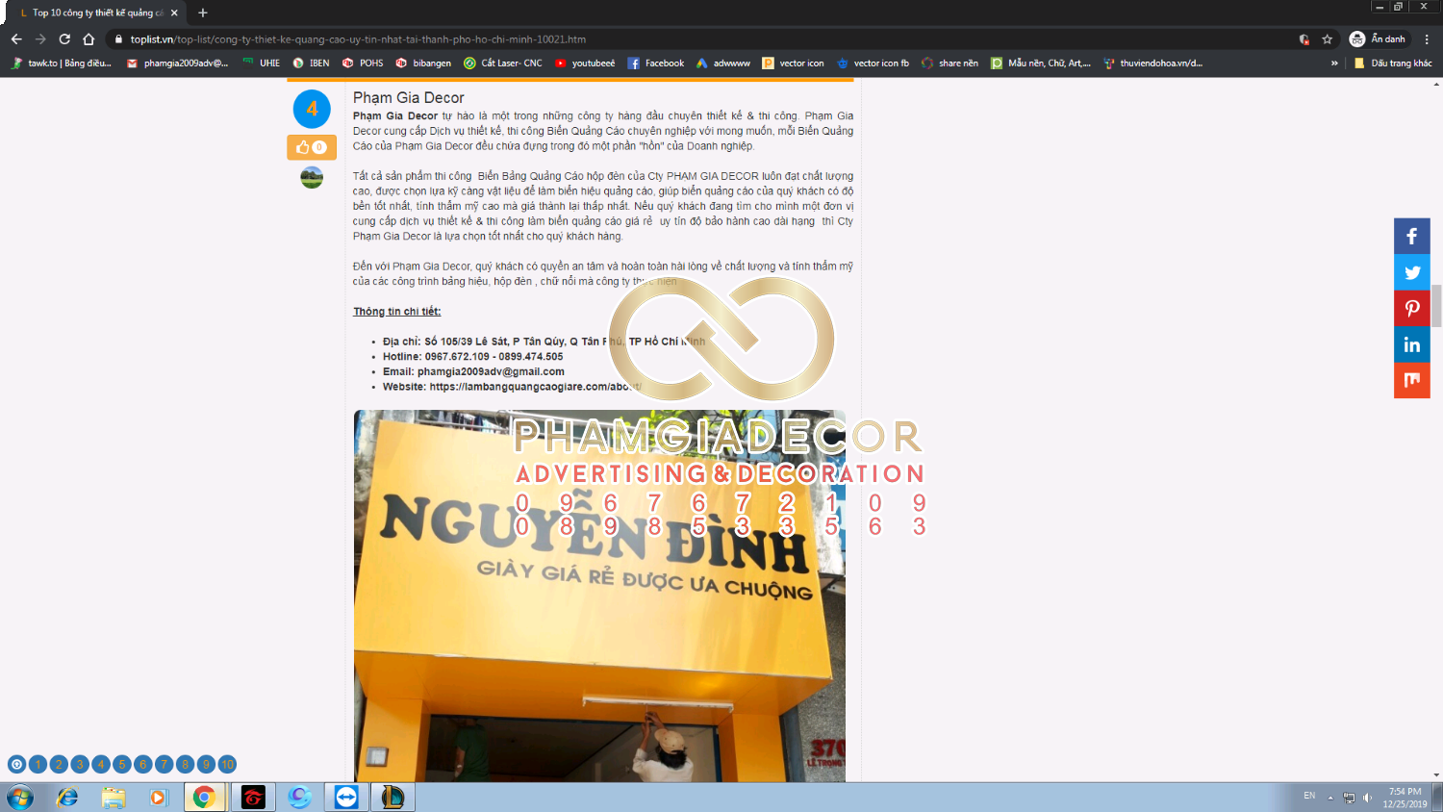Viewport: 1443px width, 812px height.
Task: Show hidden system tray icons
Action: click(x=1330, y=797)
